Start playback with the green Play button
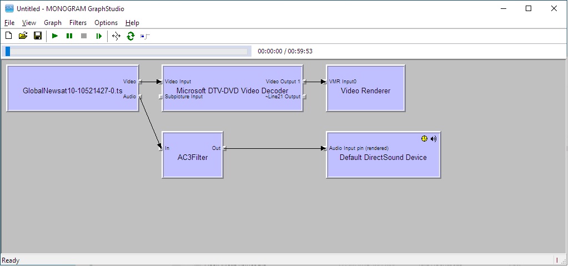This screenshot has height=266, width=569. click(55, 36)
